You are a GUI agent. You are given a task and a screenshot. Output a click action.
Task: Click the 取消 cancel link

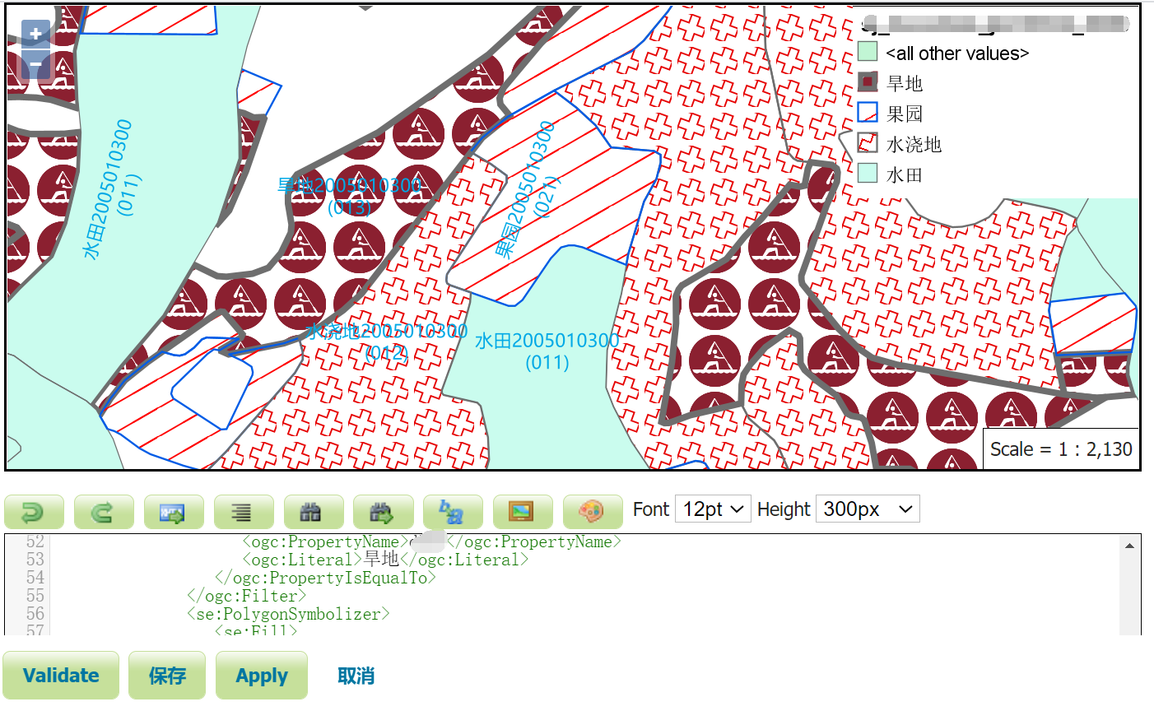(x=356, y=675)
